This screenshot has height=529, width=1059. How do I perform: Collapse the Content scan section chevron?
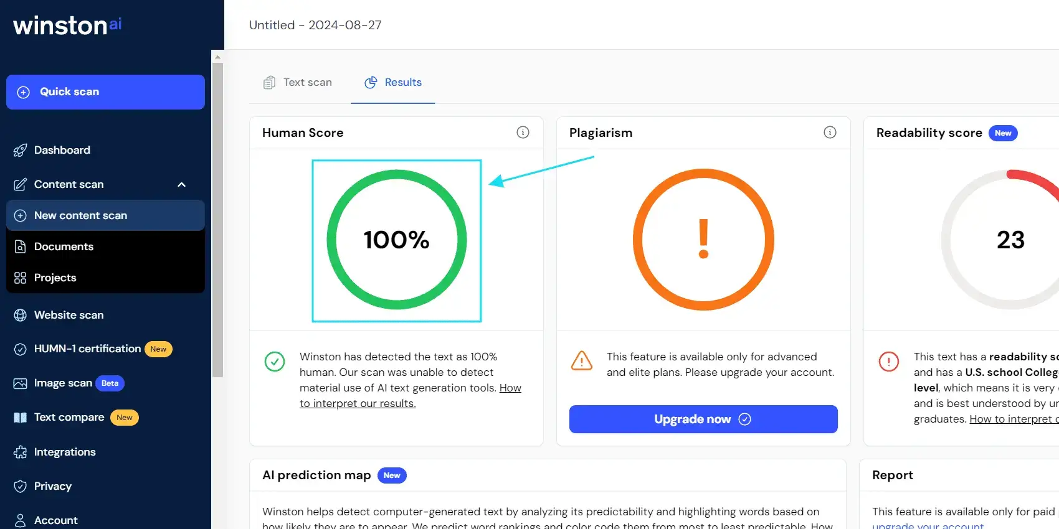pyautogui.click(x=182, y=185)
